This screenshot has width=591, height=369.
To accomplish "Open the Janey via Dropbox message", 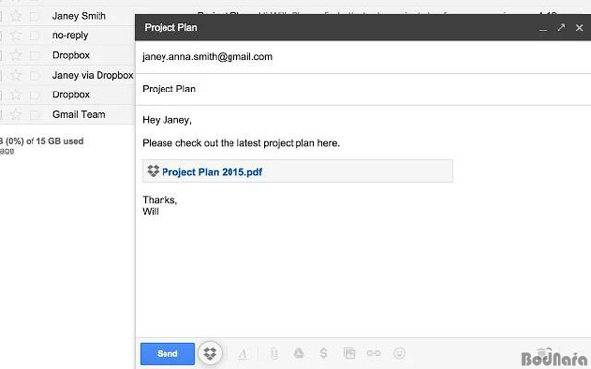I will [x=93, y=75].
